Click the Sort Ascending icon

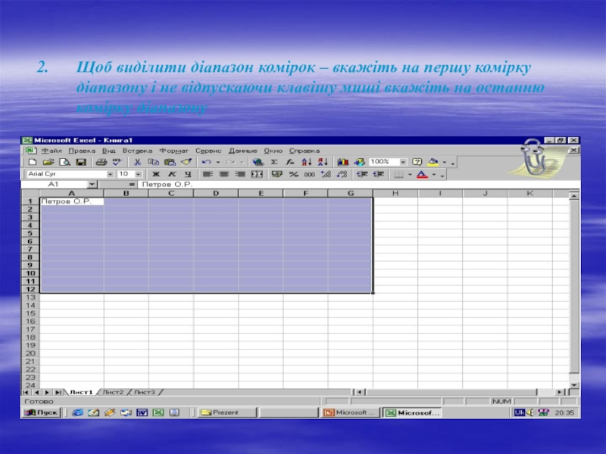pos(307,162)
